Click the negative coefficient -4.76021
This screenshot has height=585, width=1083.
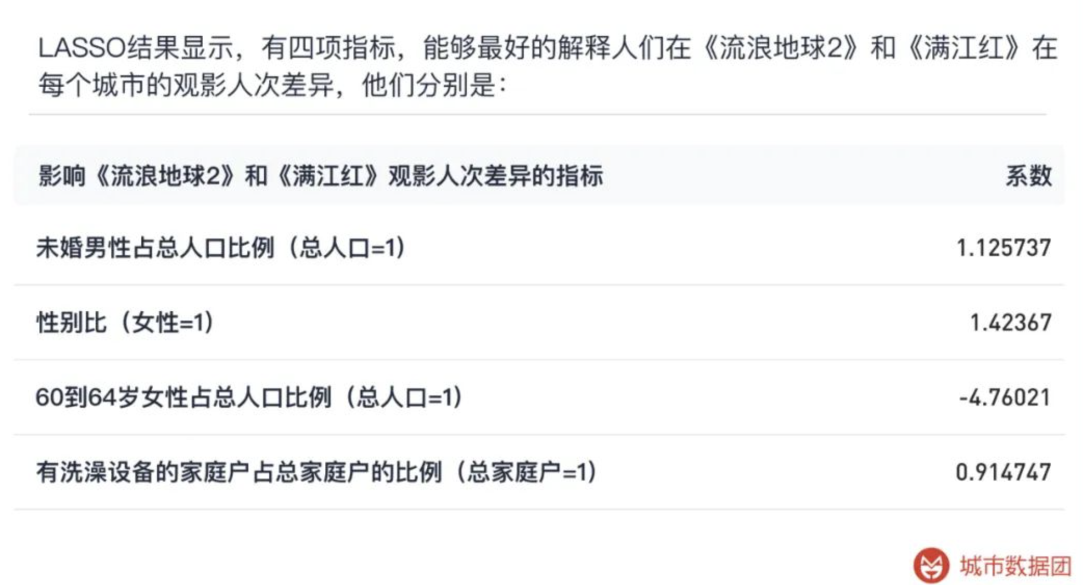[1005, 397]
